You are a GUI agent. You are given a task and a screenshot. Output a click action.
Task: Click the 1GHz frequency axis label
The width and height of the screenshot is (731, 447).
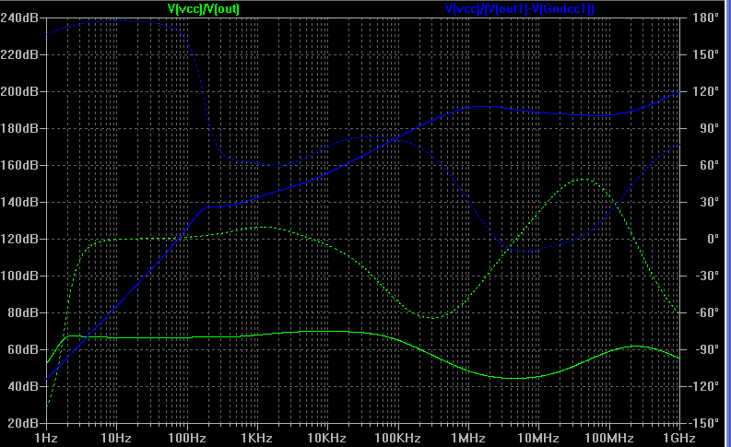[x=679, y=438]
